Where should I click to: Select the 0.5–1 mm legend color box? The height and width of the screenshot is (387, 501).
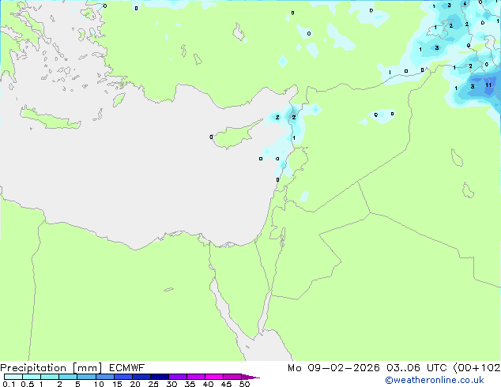point(32,377)
